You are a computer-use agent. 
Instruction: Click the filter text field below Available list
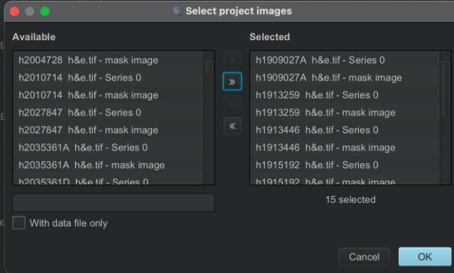point(113,203)
